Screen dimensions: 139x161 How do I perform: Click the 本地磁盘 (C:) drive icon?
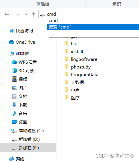coord(14,131)
